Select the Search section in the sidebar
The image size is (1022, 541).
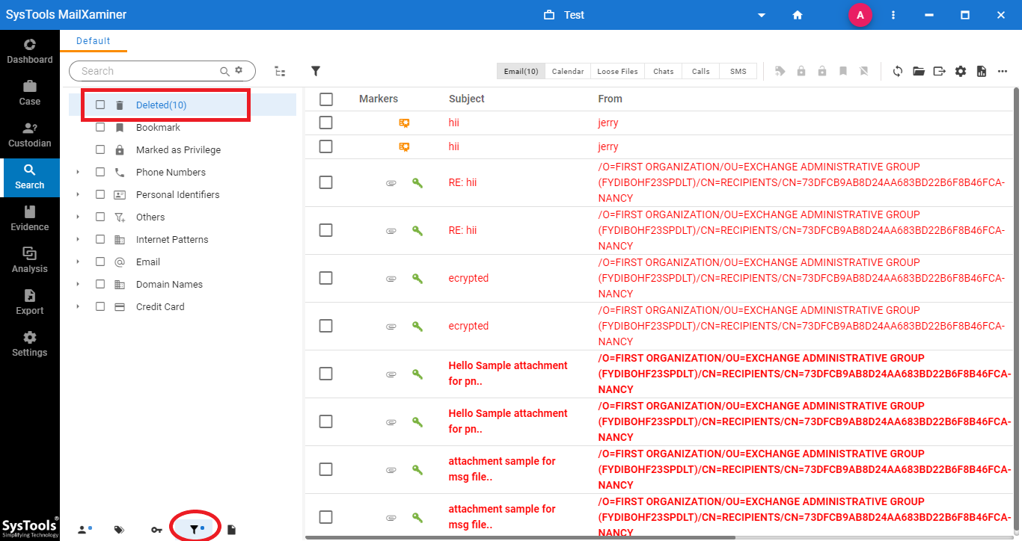30,176
